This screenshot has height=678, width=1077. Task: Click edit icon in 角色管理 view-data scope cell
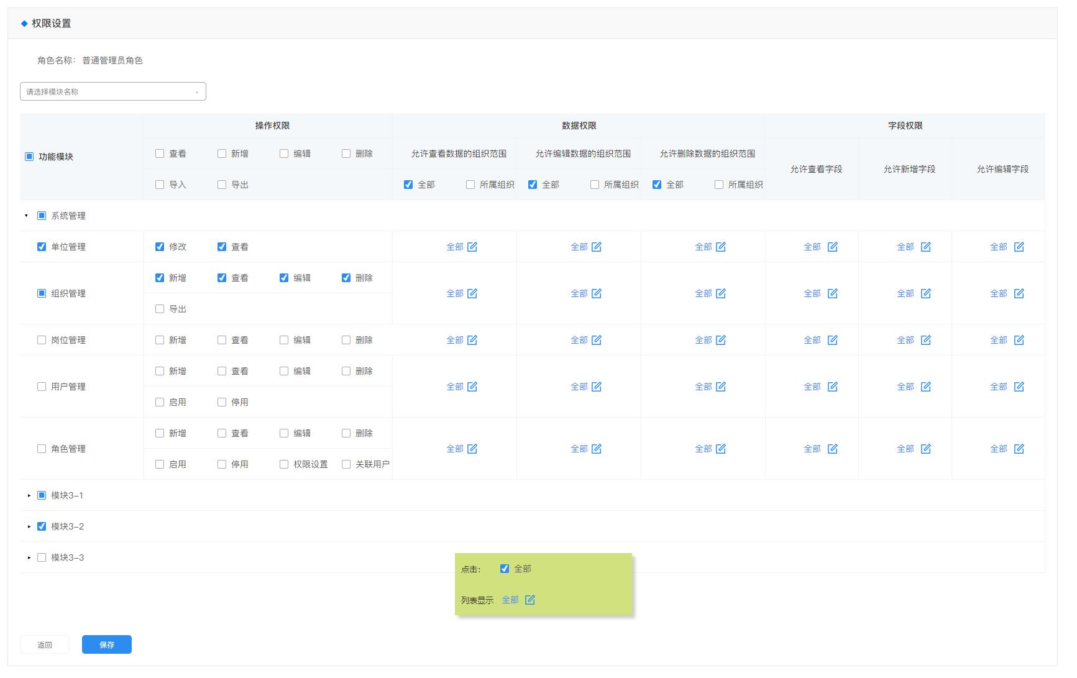472,449
